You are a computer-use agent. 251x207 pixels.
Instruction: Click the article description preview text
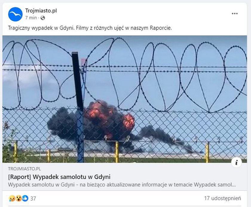pos(122,185)
